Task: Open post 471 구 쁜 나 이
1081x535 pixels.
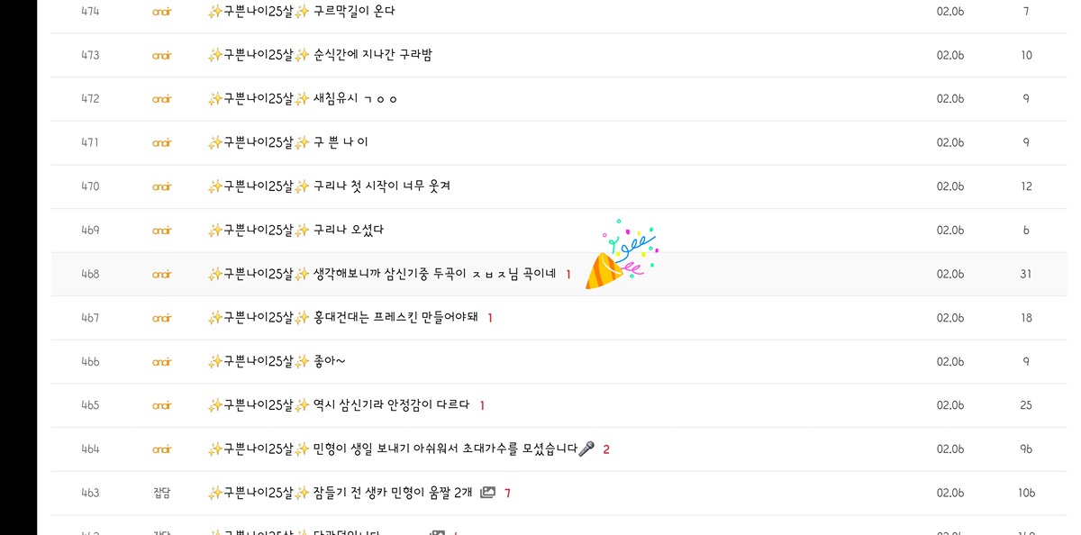Action: click(288, 142)
